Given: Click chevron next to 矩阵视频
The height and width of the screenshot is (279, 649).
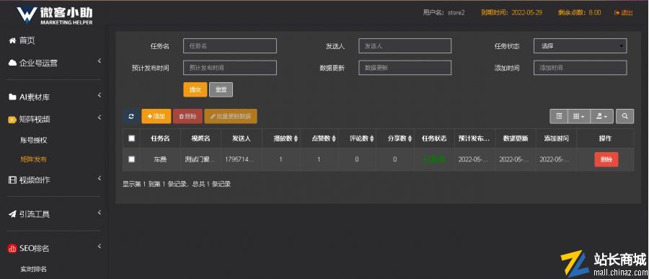Looking at the screenshot, I should 100,118.
